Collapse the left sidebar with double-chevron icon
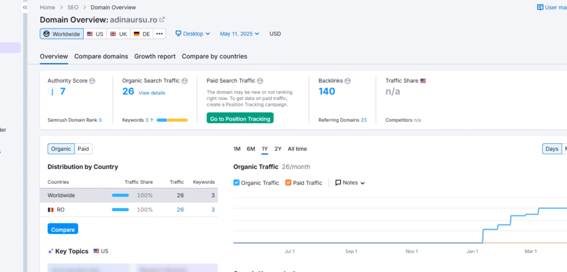 [x=25, y=7]
